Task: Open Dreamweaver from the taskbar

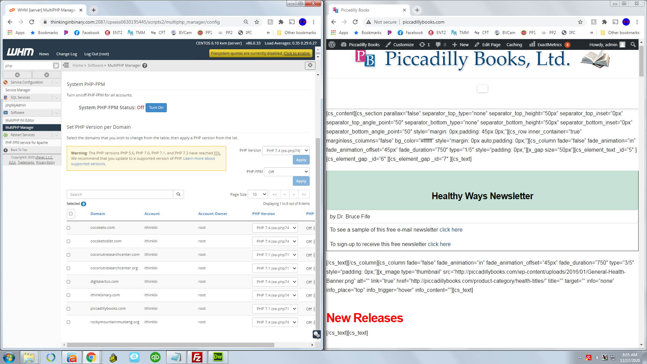Action: pyautogui.click(x=218, y=357)
